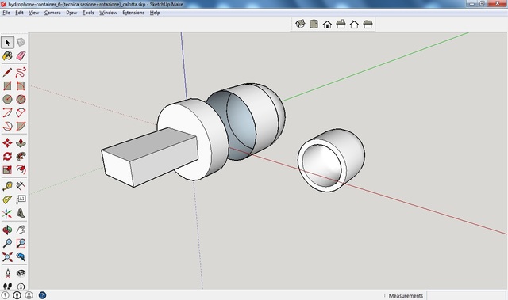Switch to Front view

[x=327, y=24]
